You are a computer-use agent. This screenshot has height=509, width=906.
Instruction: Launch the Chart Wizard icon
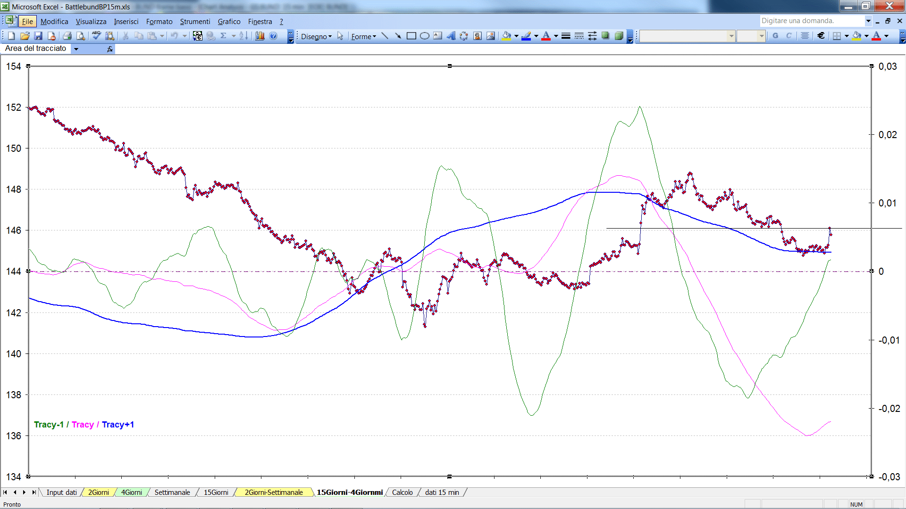click(260, 36)
